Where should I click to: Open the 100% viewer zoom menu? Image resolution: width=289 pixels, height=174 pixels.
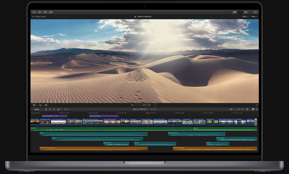(x=245, y=17)
